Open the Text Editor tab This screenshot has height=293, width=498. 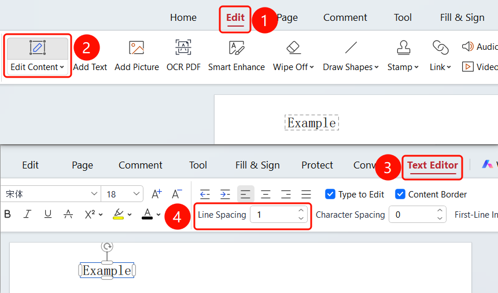tap(433, 165)
